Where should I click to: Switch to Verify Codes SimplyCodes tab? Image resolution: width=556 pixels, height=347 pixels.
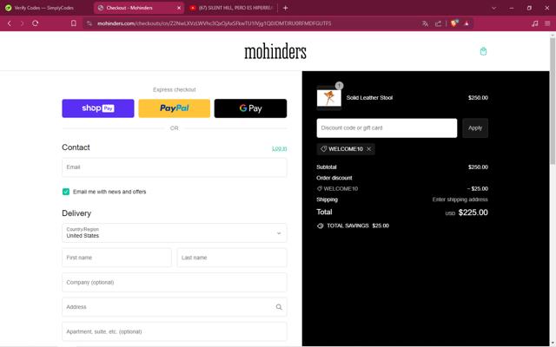coord(44,8)
